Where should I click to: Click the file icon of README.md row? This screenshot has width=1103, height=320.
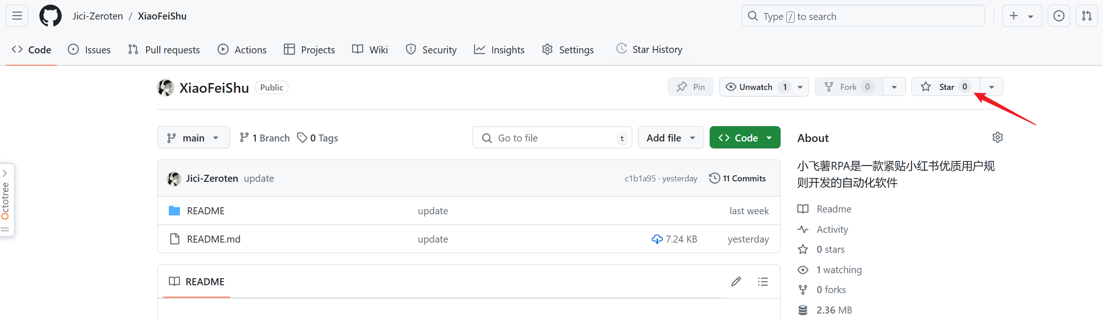(x=175, y=239)
